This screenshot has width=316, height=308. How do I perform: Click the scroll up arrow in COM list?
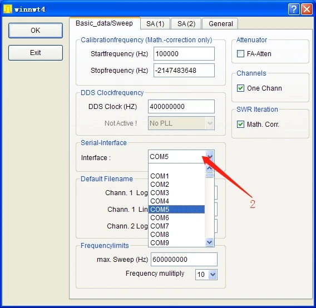click(x=210, y=168)
